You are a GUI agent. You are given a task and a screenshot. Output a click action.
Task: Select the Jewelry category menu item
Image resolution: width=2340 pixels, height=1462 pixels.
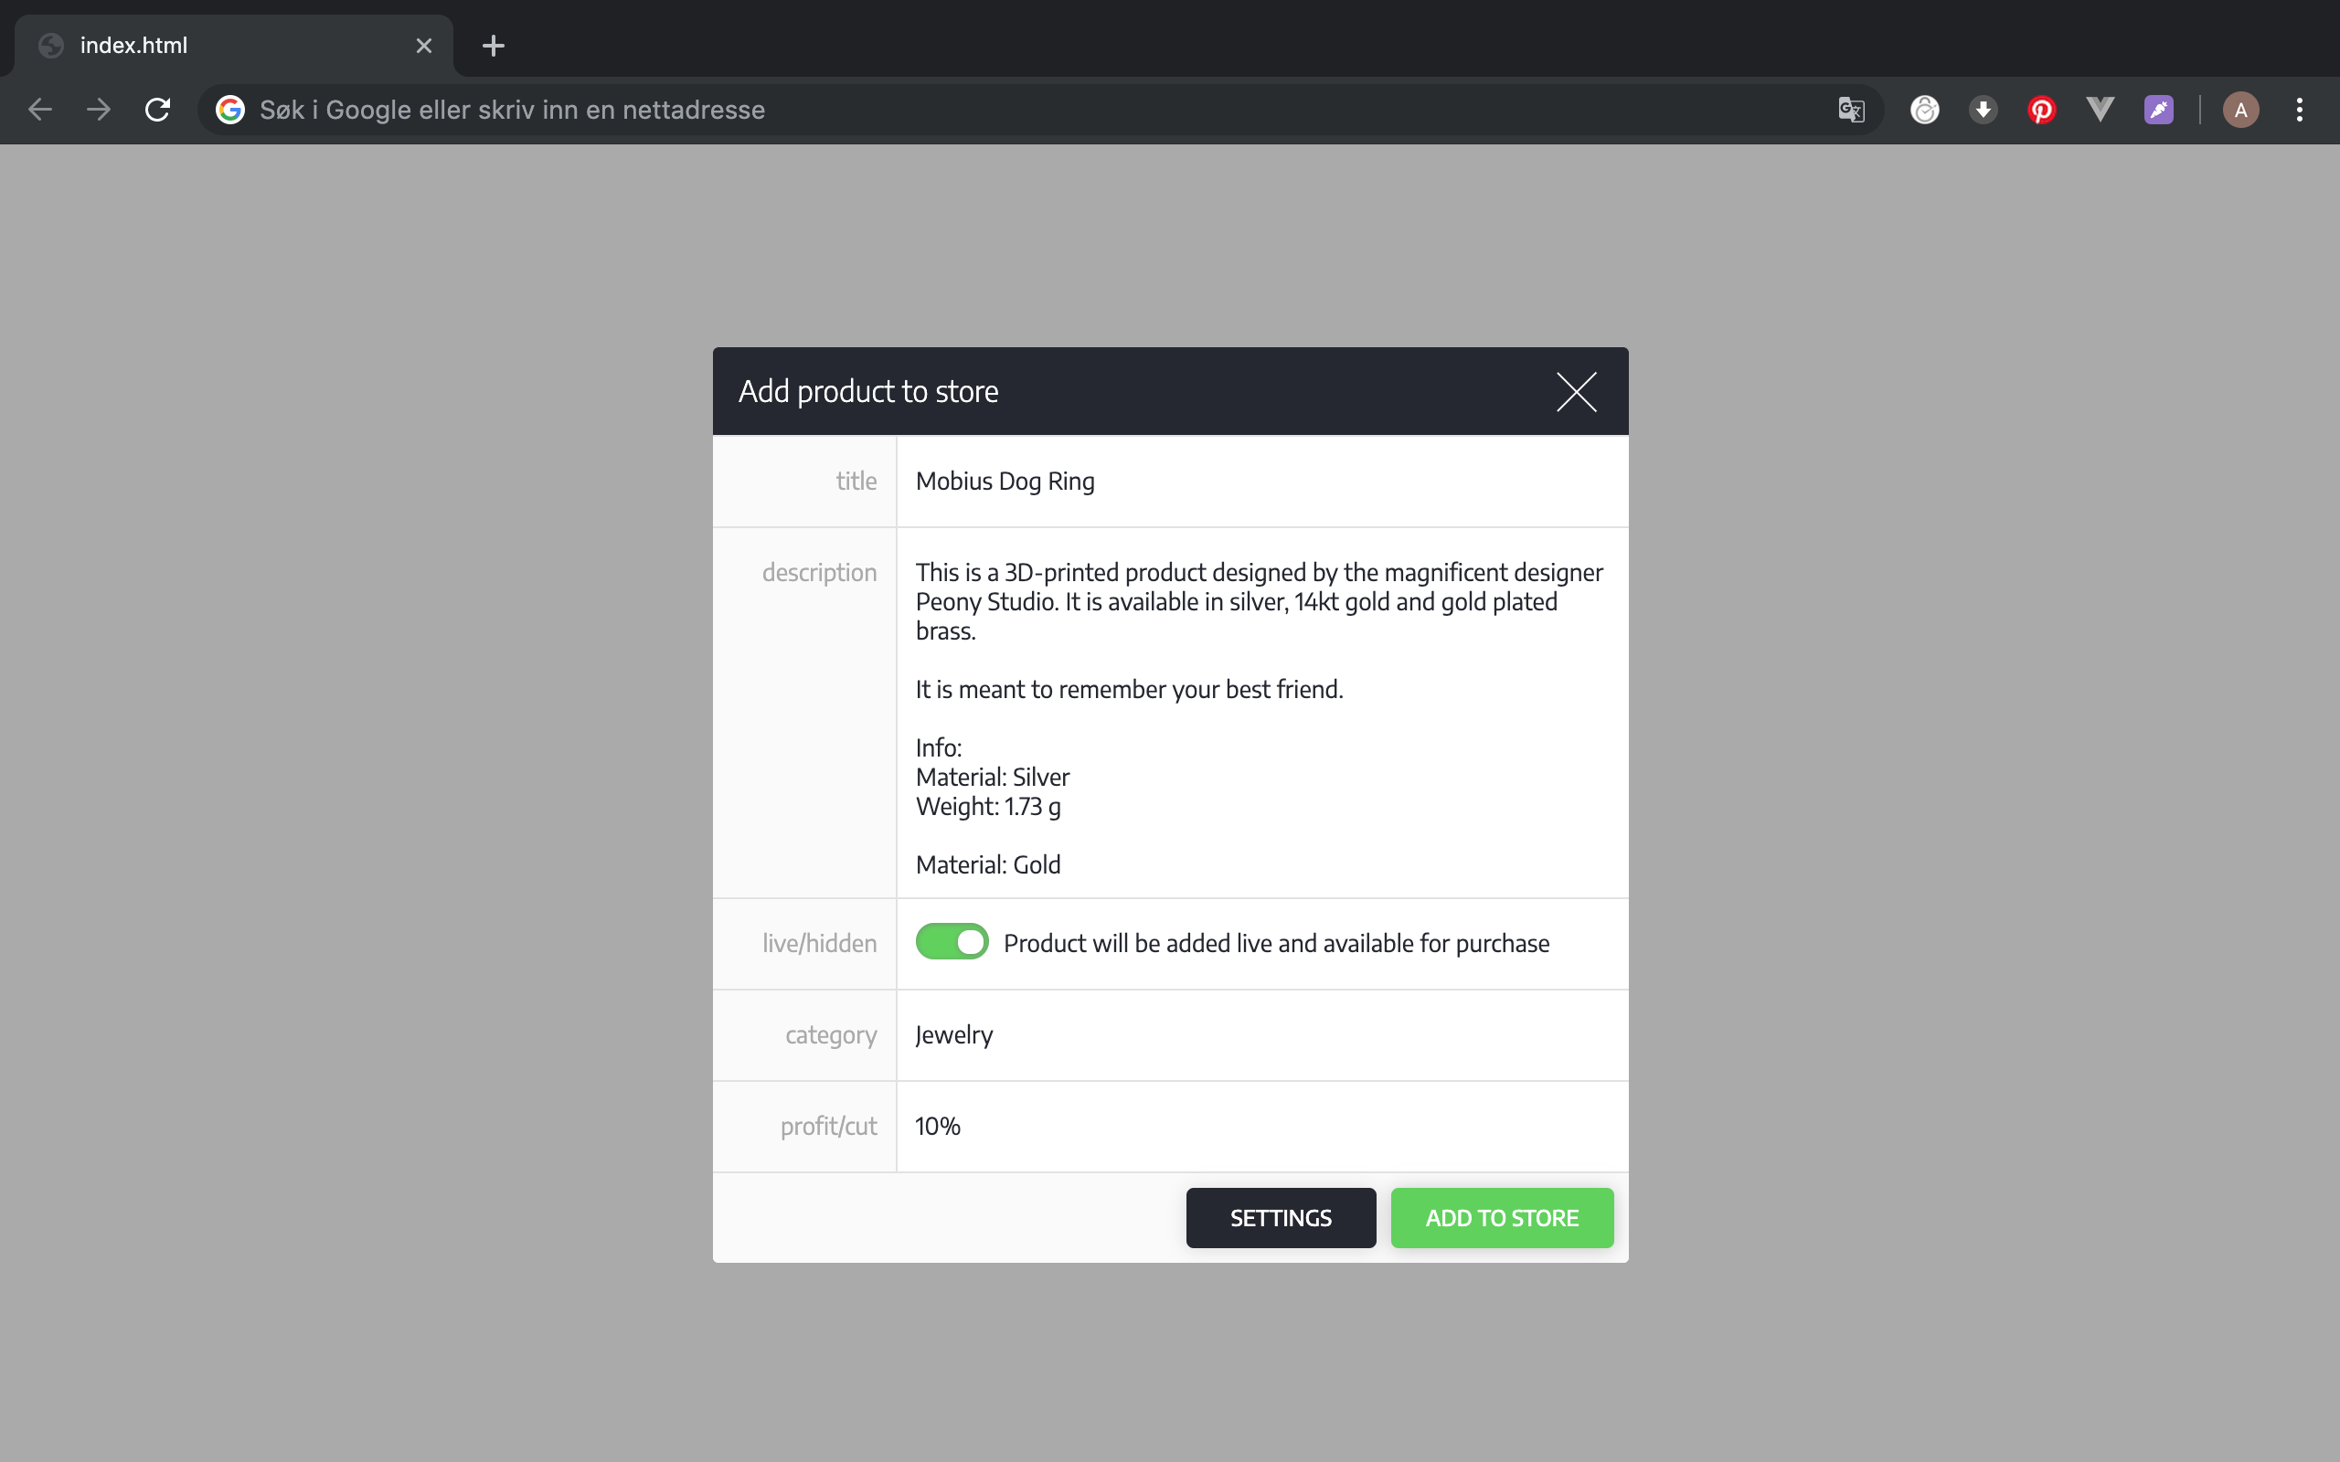pos(953,1034)
